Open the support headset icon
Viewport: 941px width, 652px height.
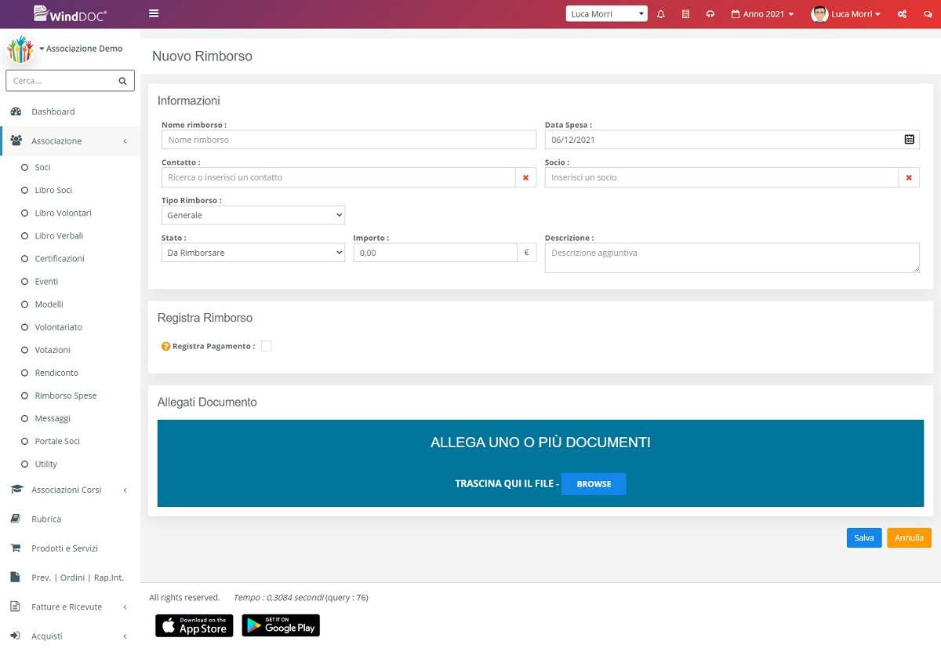click(x=710, y=14)
